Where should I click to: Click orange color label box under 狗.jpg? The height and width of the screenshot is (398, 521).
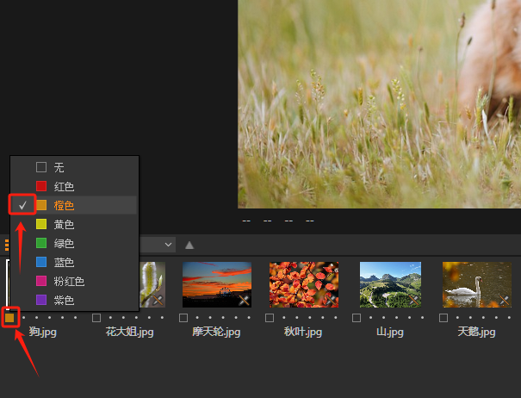tap(9, 318)
